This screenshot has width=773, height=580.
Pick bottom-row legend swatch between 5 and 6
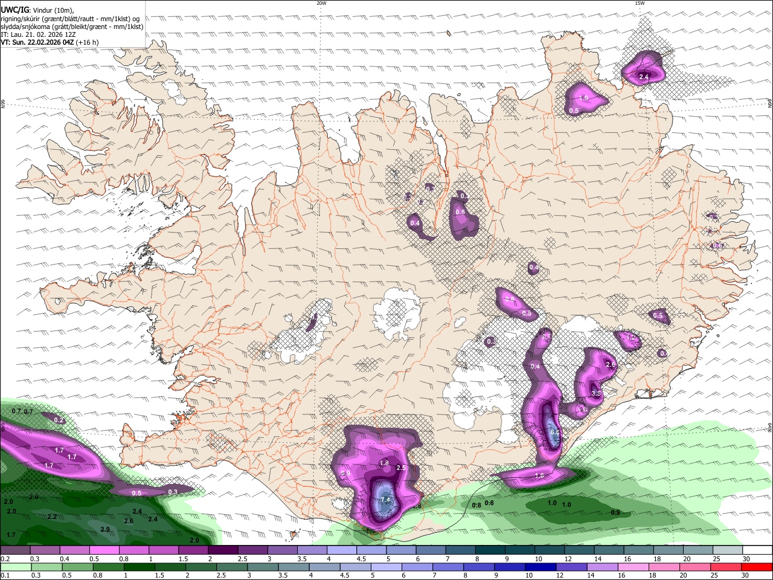point(386,567)
